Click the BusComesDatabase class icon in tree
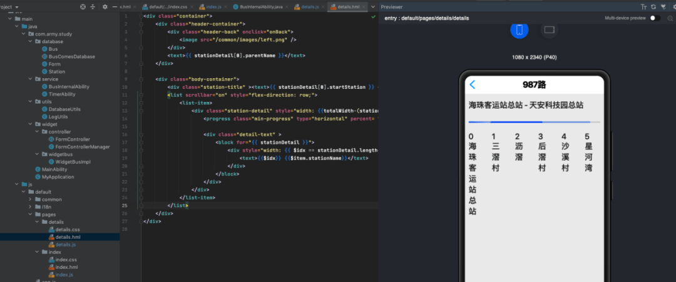Viewport: 676px width, 282px height. (x=44, y=56)
